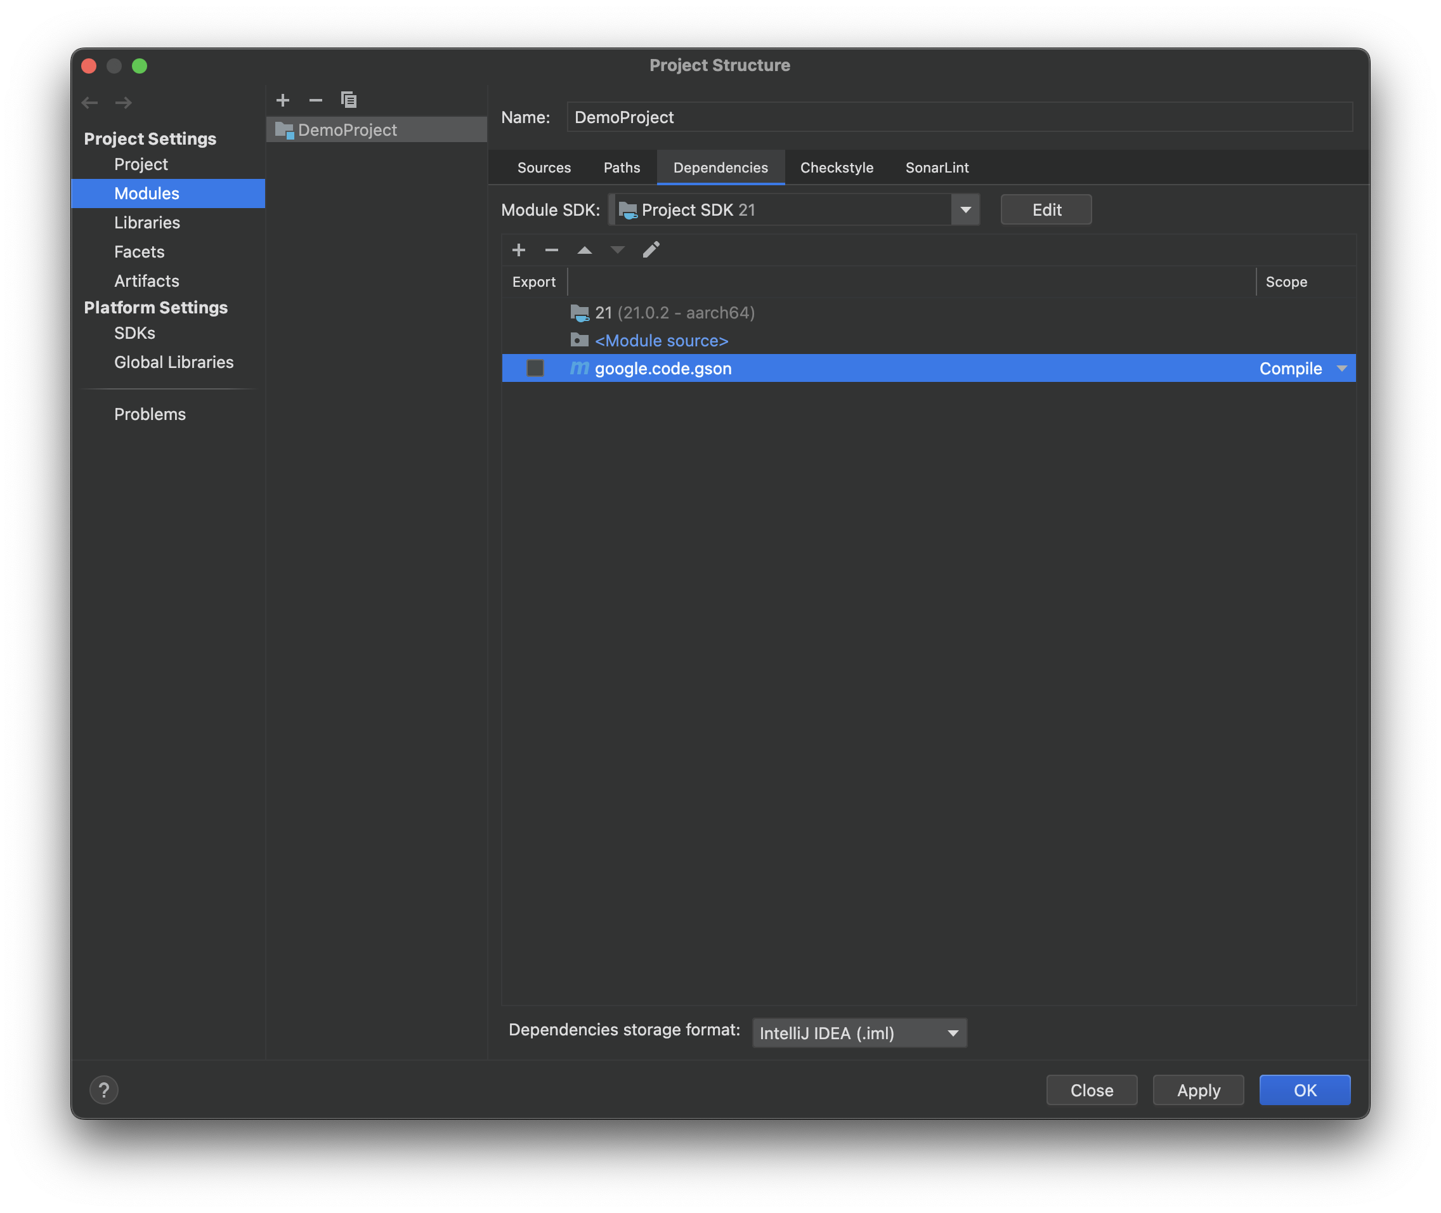Click the copy module icon

349,100
